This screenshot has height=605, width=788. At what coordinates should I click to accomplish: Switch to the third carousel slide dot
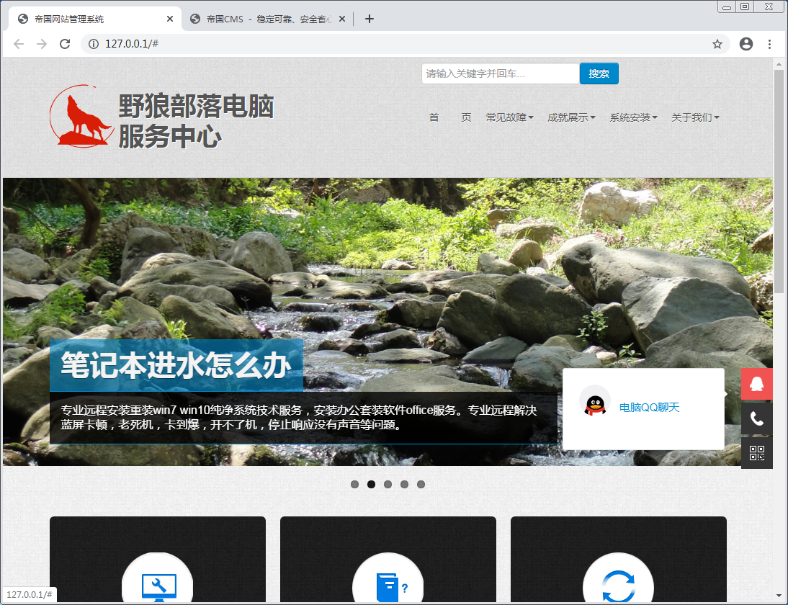tap(388, 485)
